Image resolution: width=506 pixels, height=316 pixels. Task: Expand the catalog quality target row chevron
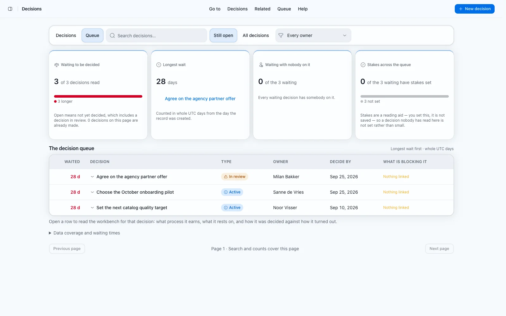pyautogui.click(x=92, y=208)
